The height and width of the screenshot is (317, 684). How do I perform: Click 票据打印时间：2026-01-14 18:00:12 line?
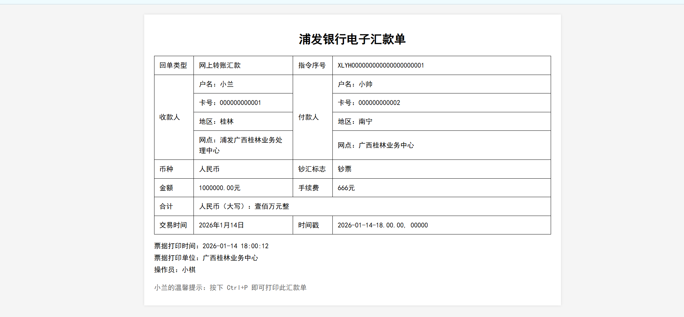click(x=211, y=246)
